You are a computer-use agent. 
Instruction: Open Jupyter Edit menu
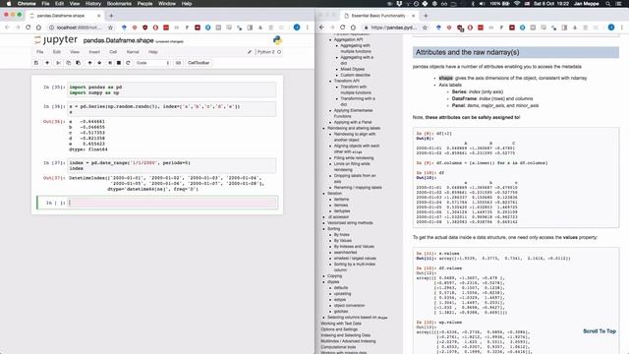[57, 52]
